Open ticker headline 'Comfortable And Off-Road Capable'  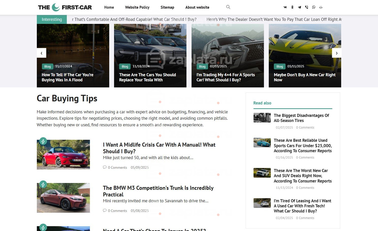[x=134, y=19]
